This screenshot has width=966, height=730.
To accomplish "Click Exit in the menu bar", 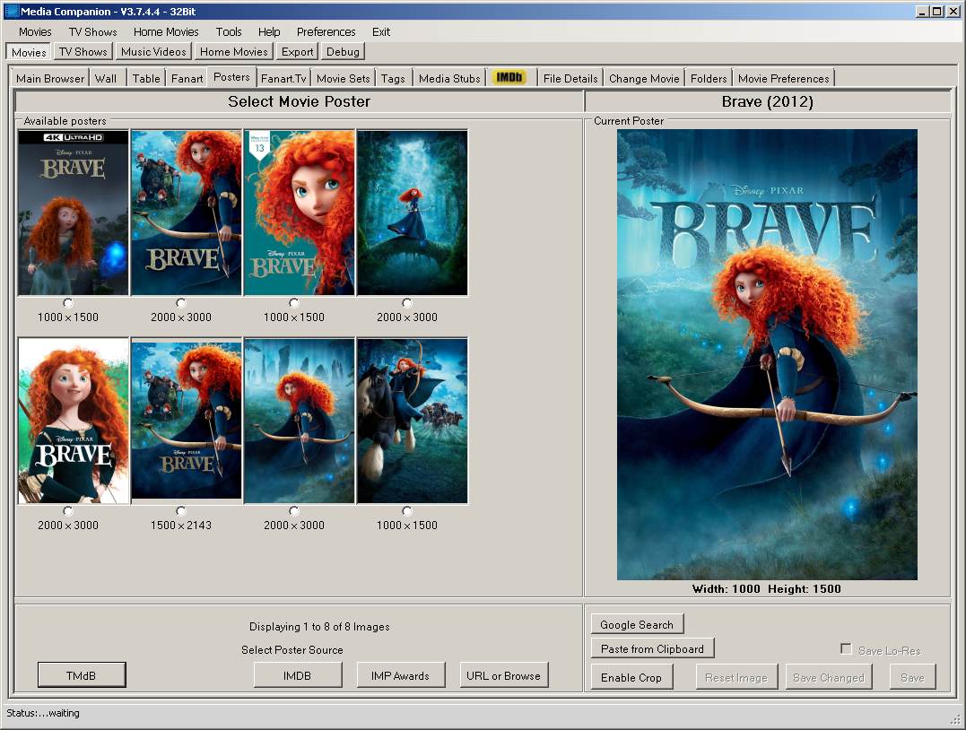I will coord(380,31).
